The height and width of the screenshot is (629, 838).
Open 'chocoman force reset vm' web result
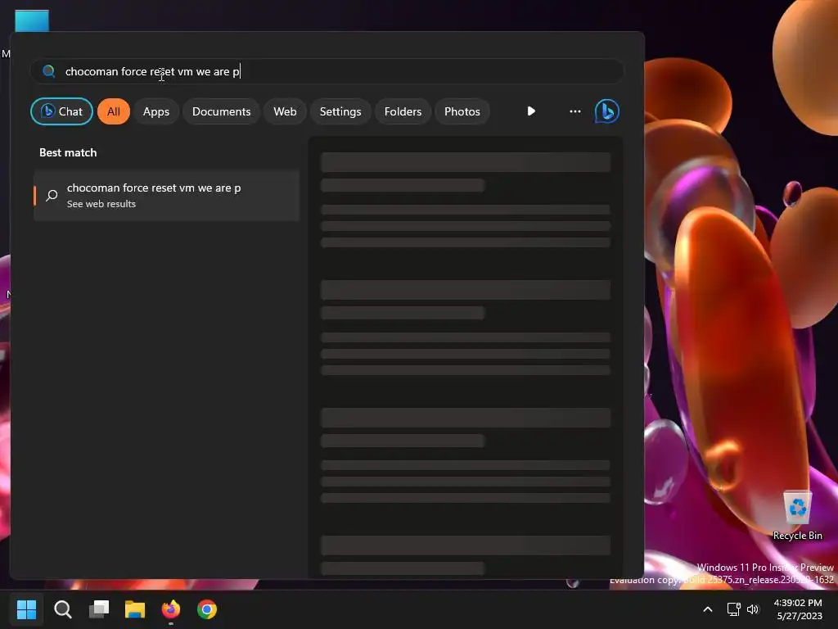(166, 195)
